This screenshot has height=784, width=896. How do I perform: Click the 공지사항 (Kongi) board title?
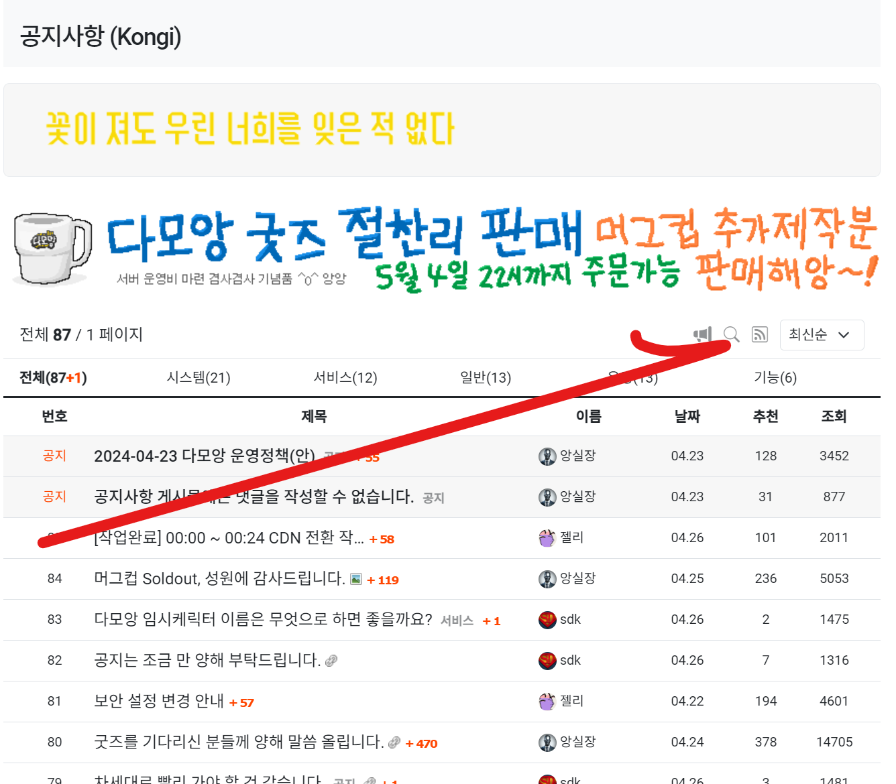coord(101,36)
